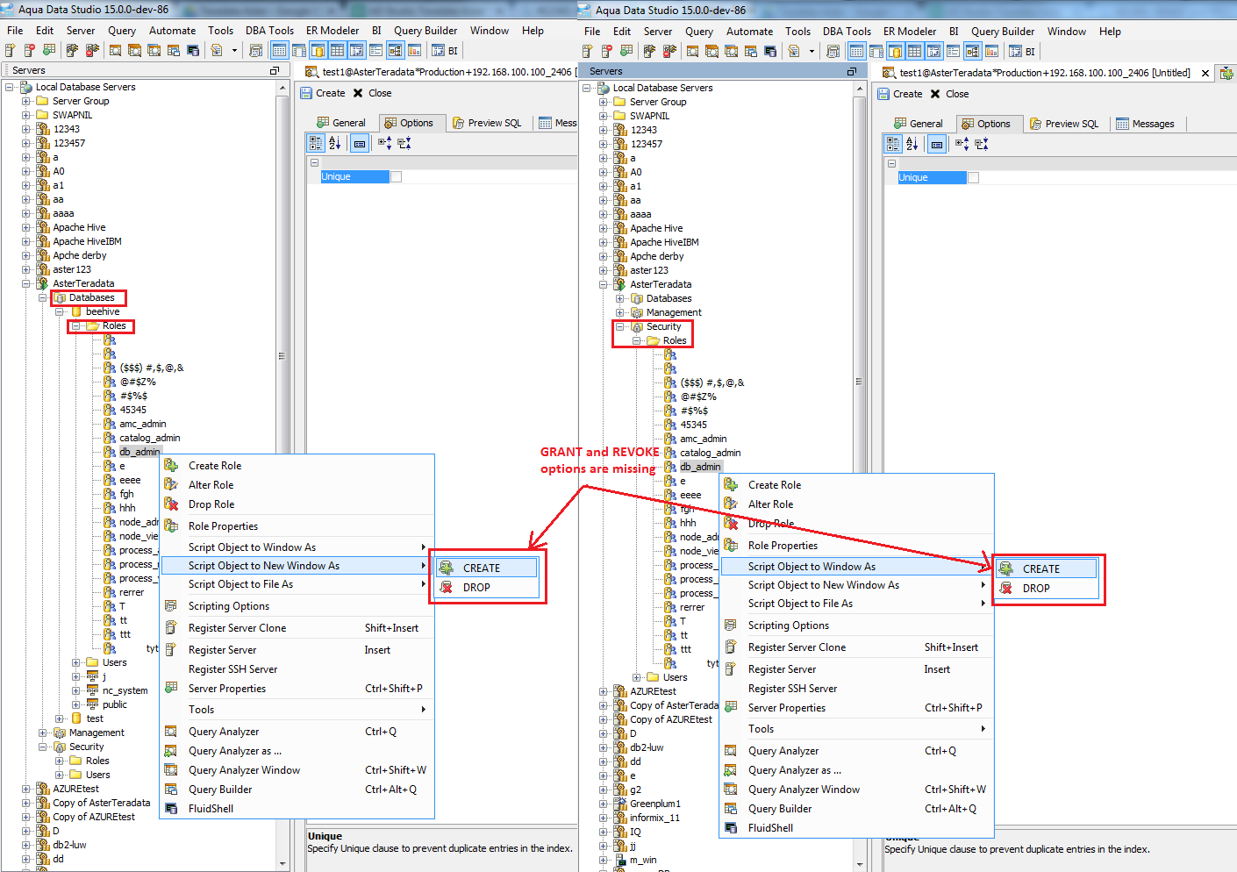Click Query Builder icon in right context menu
This screenshot has height=872, width=1237.
[x=731, y=809]
